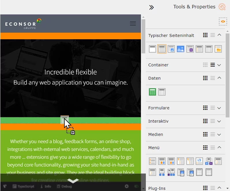
Task: Switch Typischer Seiteninhalt to list view
Action: 212,35
